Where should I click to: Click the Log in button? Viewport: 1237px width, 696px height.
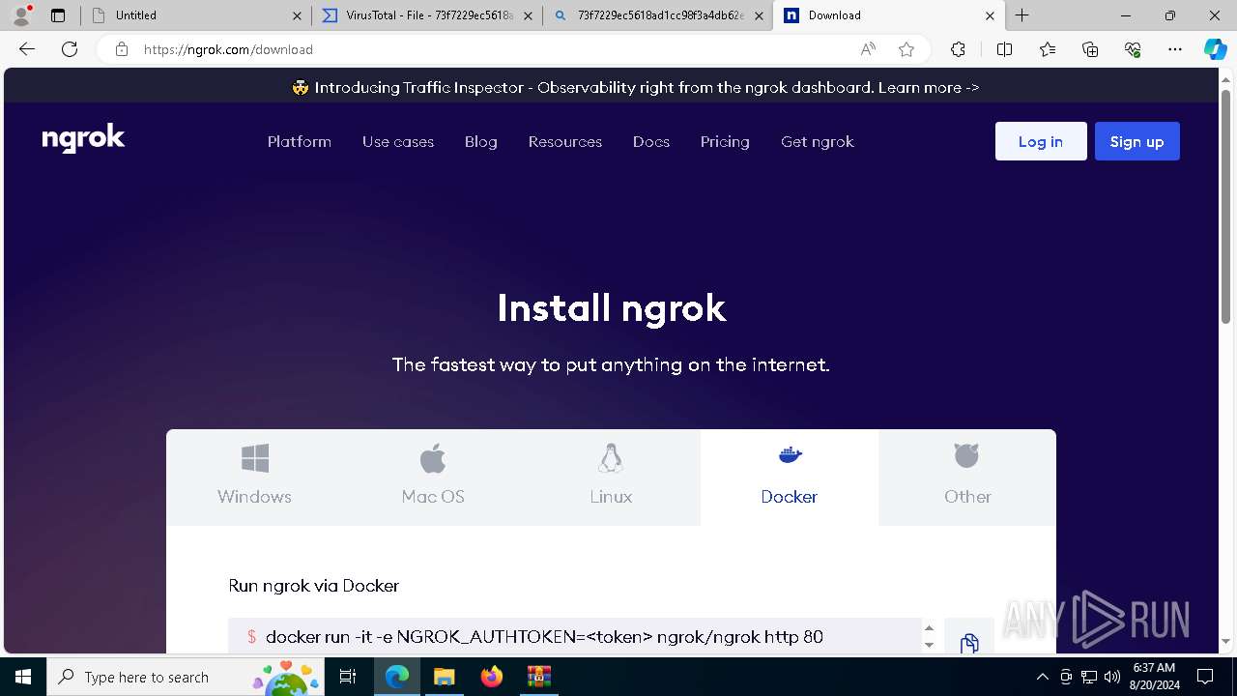[1041, 141]
